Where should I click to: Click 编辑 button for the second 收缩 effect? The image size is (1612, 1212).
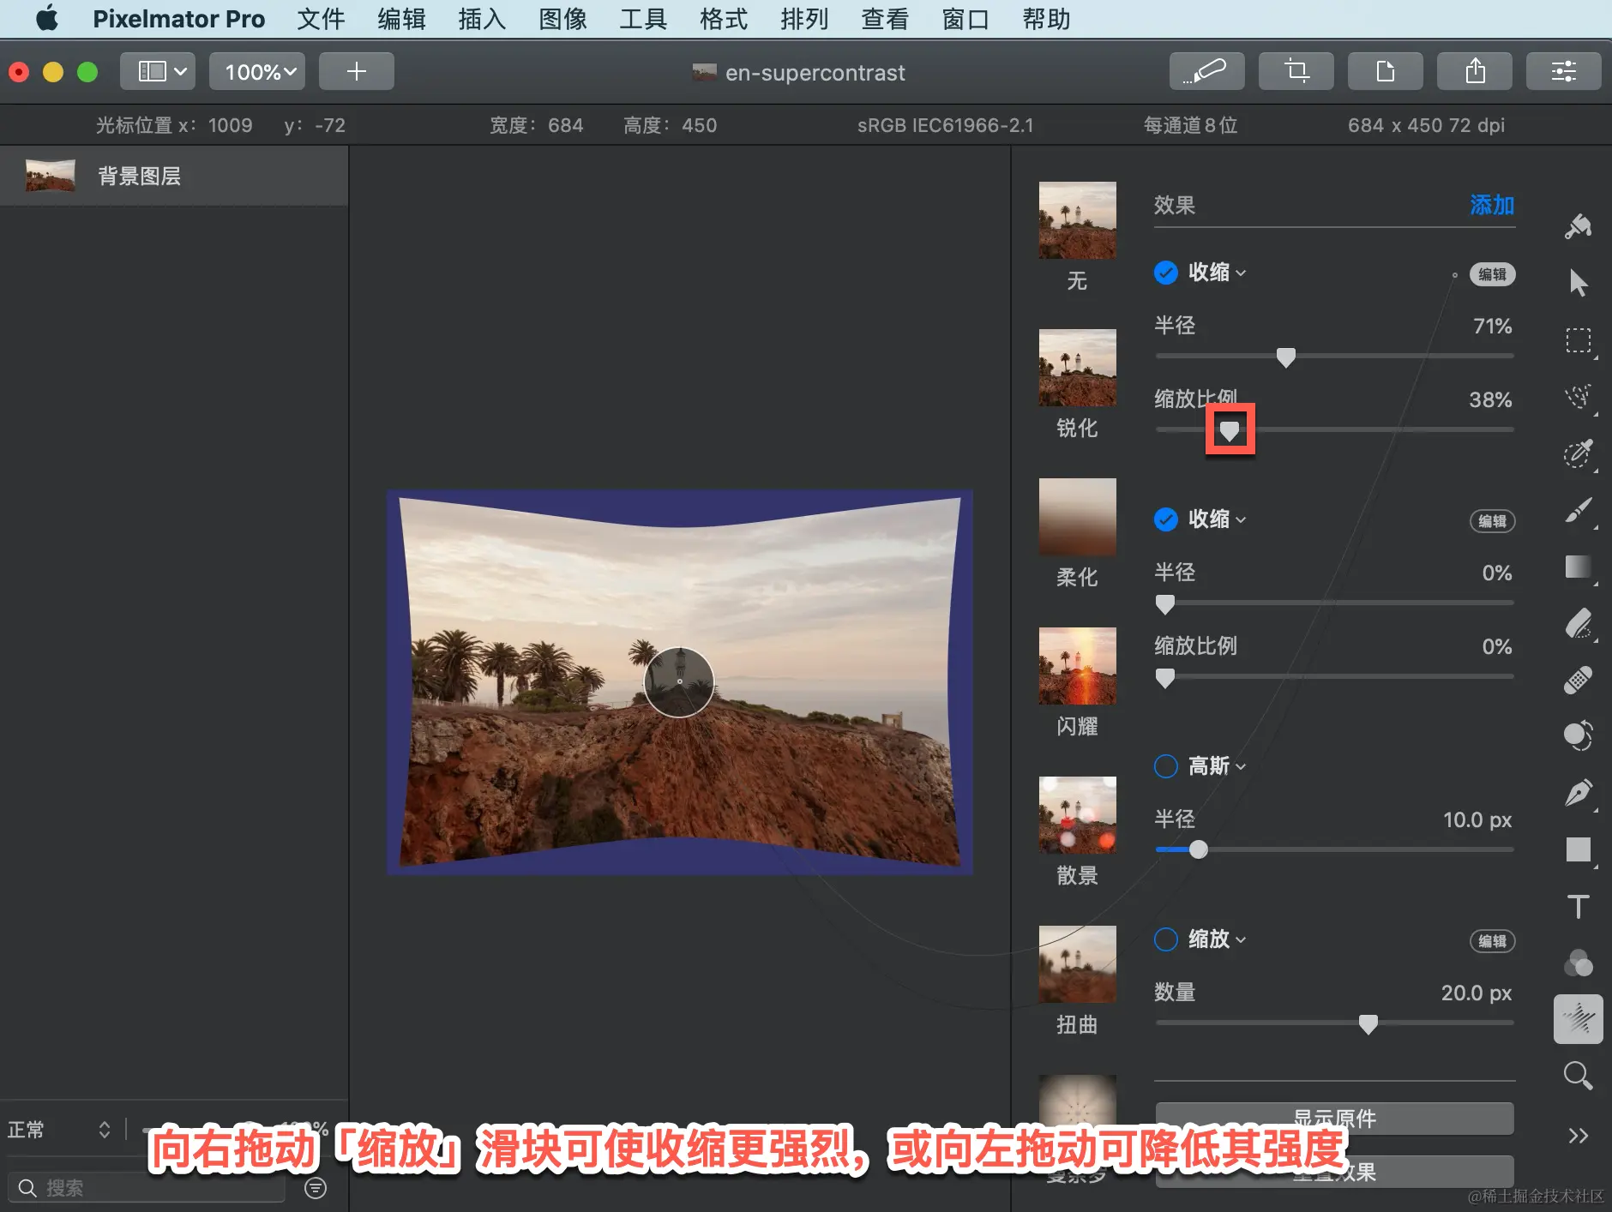pos(1493,521)
